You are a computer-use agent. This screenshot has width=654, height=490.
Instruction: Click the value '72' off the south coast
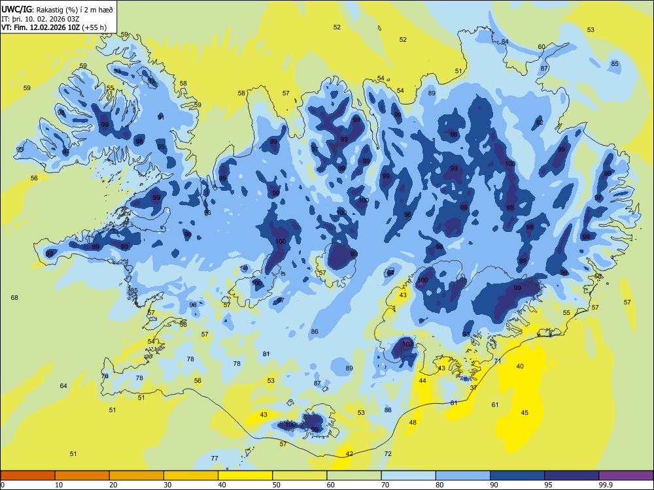click(x=388, y=454)
